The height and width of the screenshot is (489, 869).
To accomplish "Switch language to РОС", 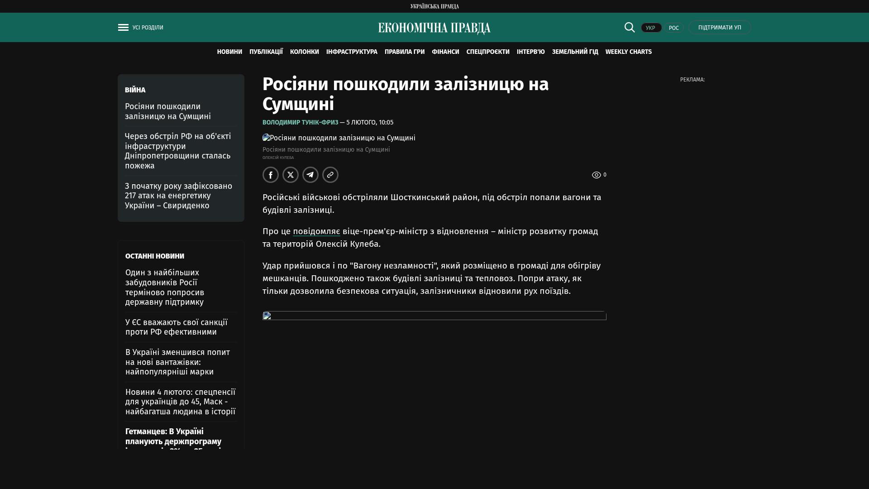I will [x=673, y=28].
